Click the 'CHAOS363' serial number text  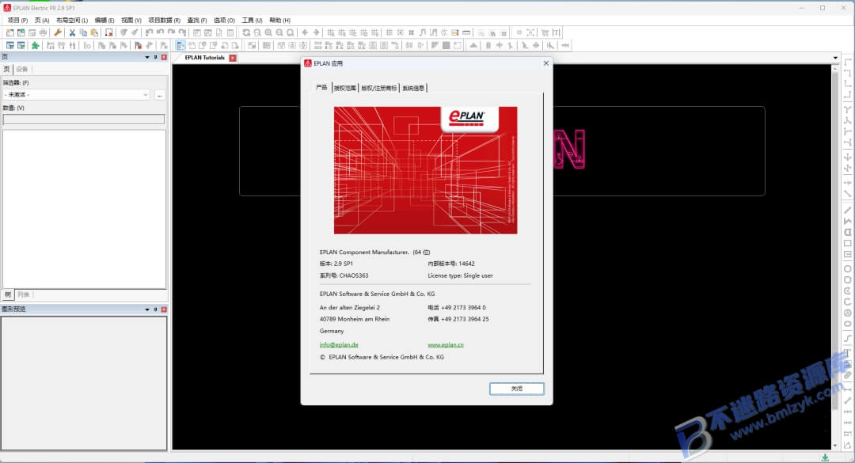coord(353,275)
